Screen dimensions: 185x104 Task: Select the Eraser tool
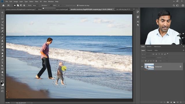tap(2, 47)
